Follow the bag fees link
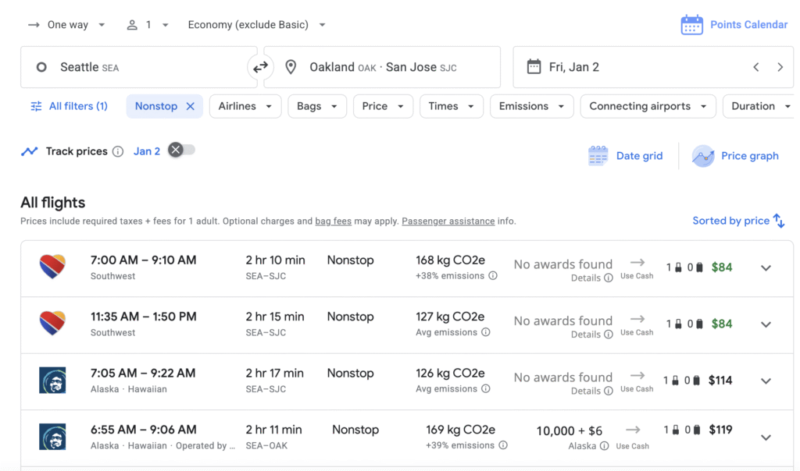 [333, 221]
